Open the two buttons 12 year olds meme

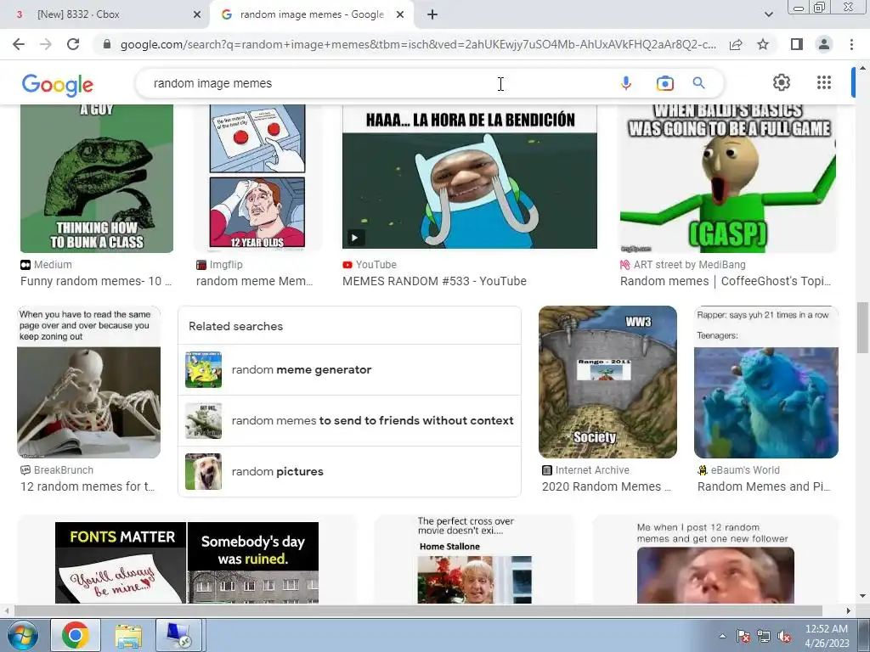pos(257,177)
